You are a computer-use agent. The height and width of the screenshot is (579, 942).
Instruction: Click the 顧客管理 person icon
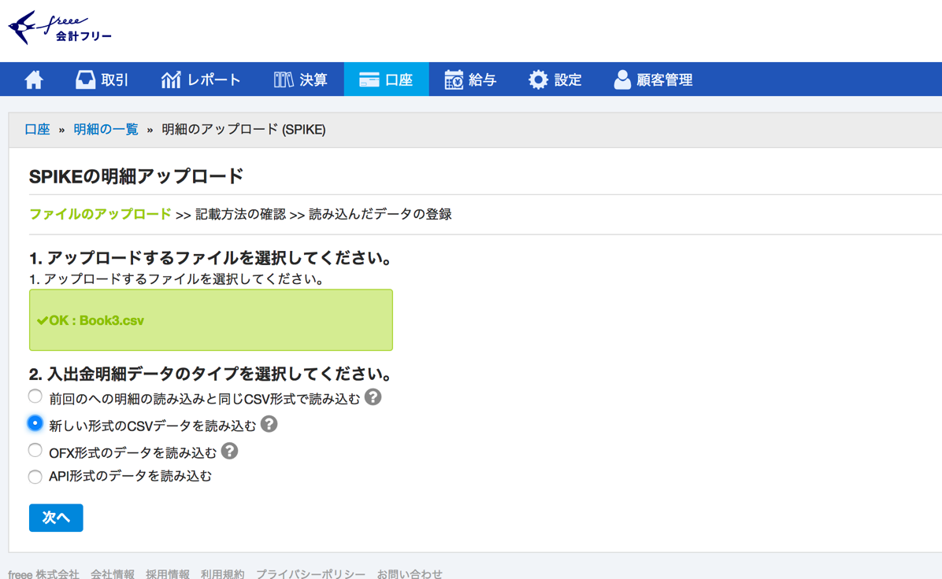tap(622, 79)
